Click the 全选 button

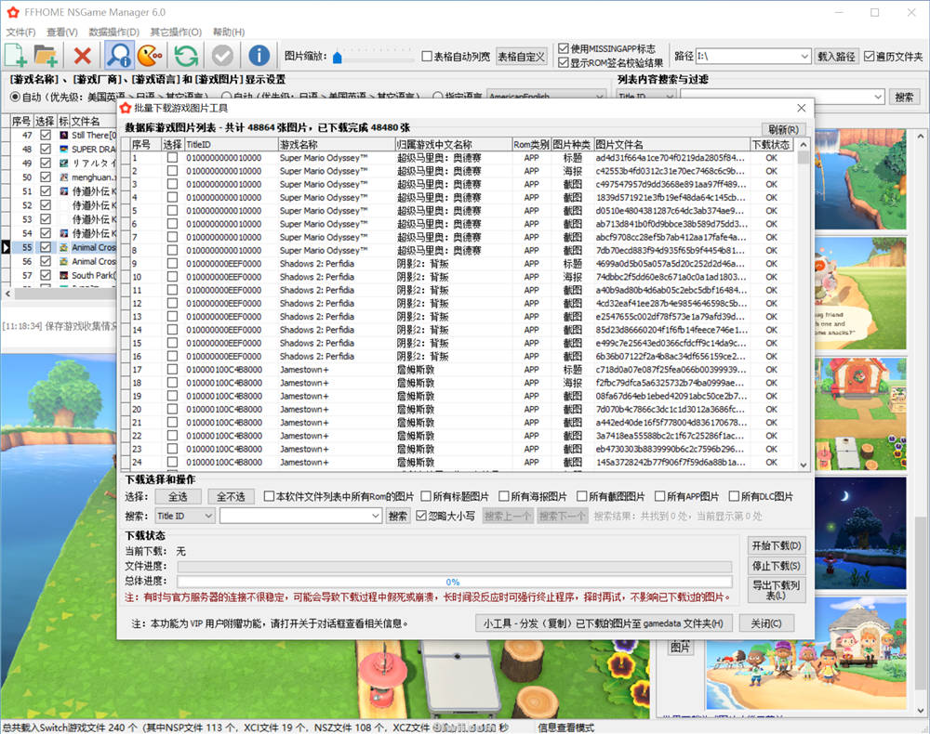pos(178,496)
